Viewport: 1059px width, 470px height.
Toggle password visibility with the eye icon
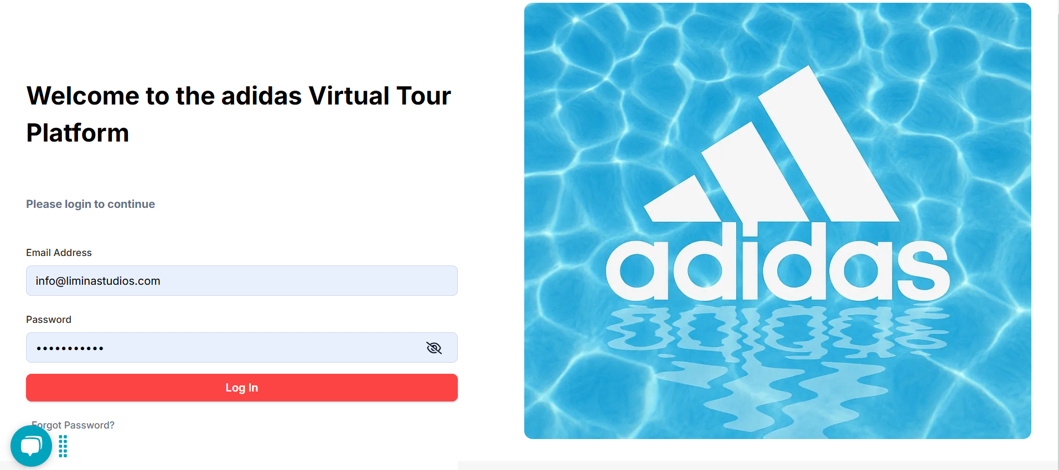434,348
